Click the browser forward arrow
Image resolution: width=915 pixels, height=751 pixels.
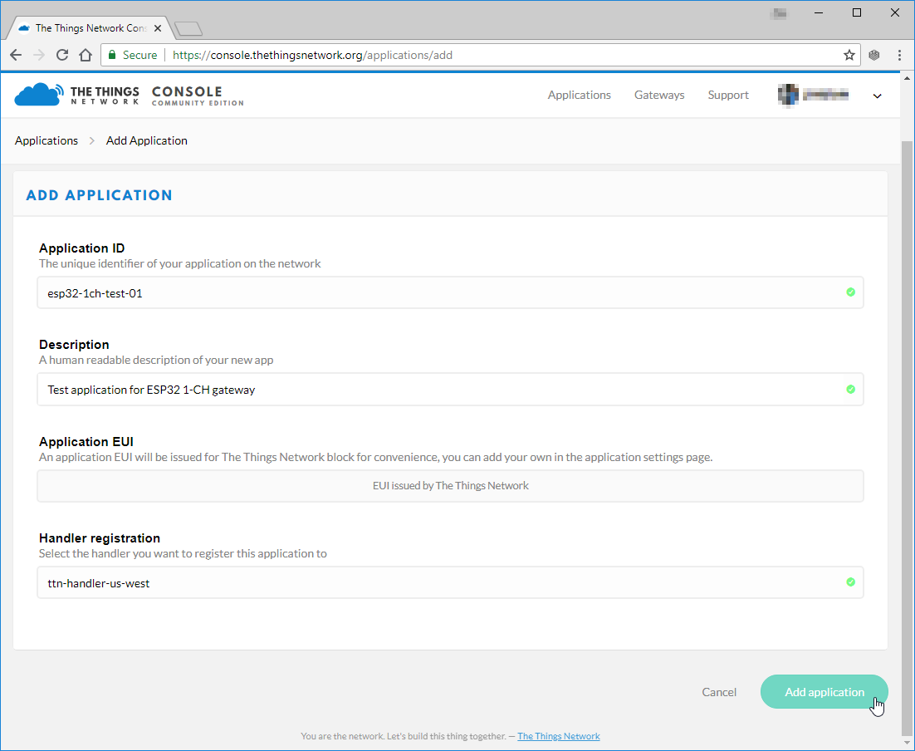(38, 55)
